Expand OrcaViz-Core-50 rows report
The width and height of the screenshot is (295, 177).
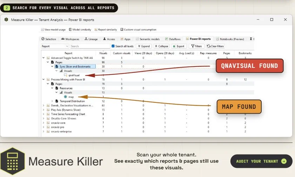43,119
